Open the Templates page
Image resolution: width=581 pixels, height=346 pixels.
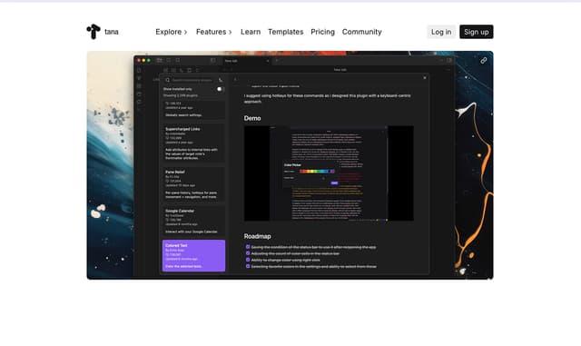tap(286, 32)
